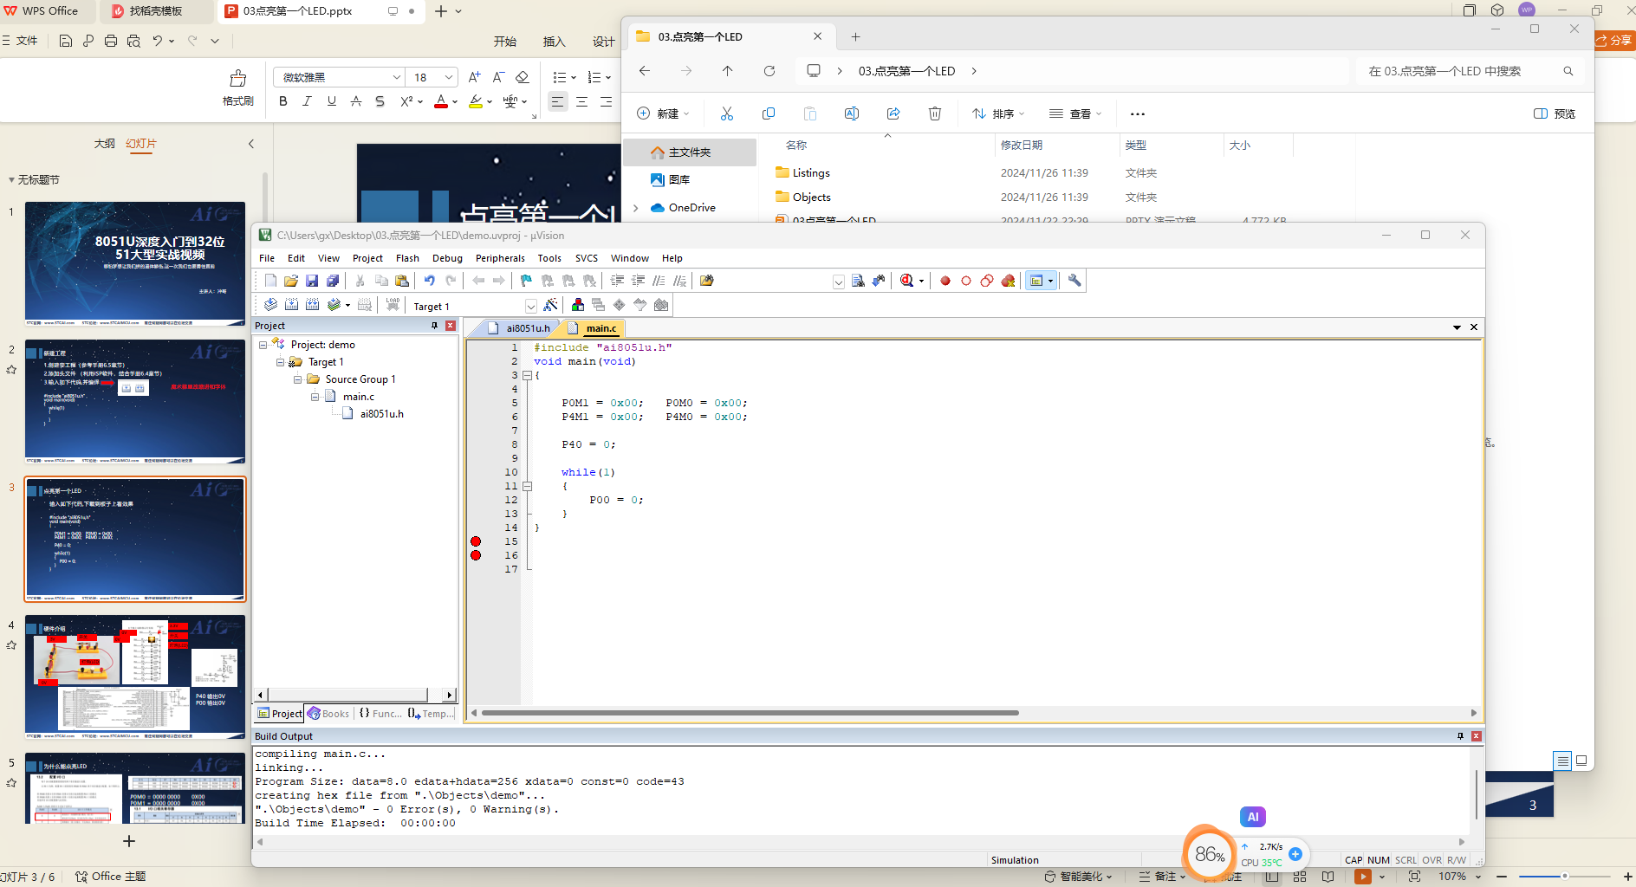Click Cut scissors icon in File Explorer
This screenshot has height=887, width=1636.
[727, 113]
